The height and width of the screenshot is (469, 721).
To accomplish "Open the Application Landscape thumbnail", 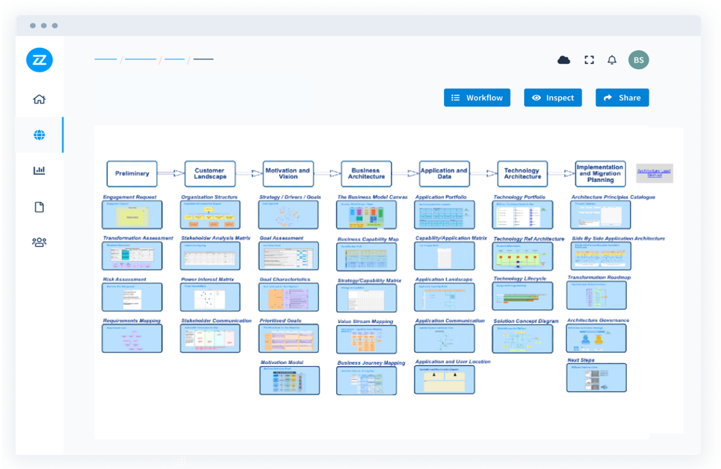I will [445, 297].
